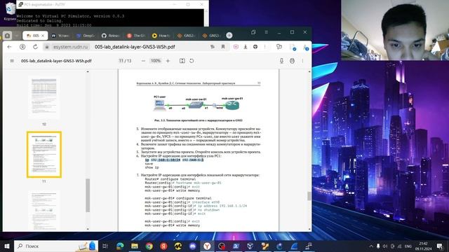Click the 100% zoom level field
The image size is (449, 252).
coord(156,61)
